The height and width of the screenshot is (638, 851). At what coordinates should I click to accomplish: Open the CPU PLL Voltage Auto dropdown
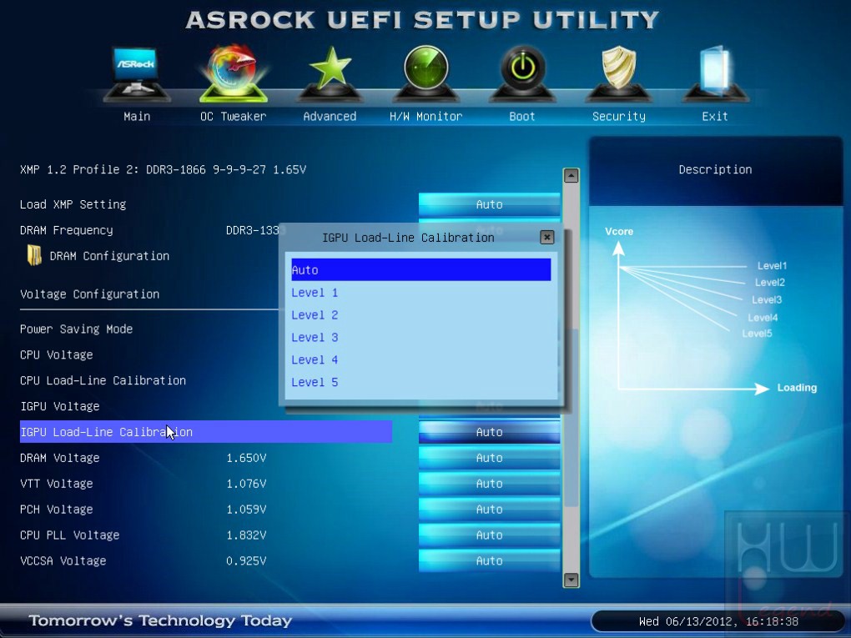pyautogui.click(x=489, y=535)
